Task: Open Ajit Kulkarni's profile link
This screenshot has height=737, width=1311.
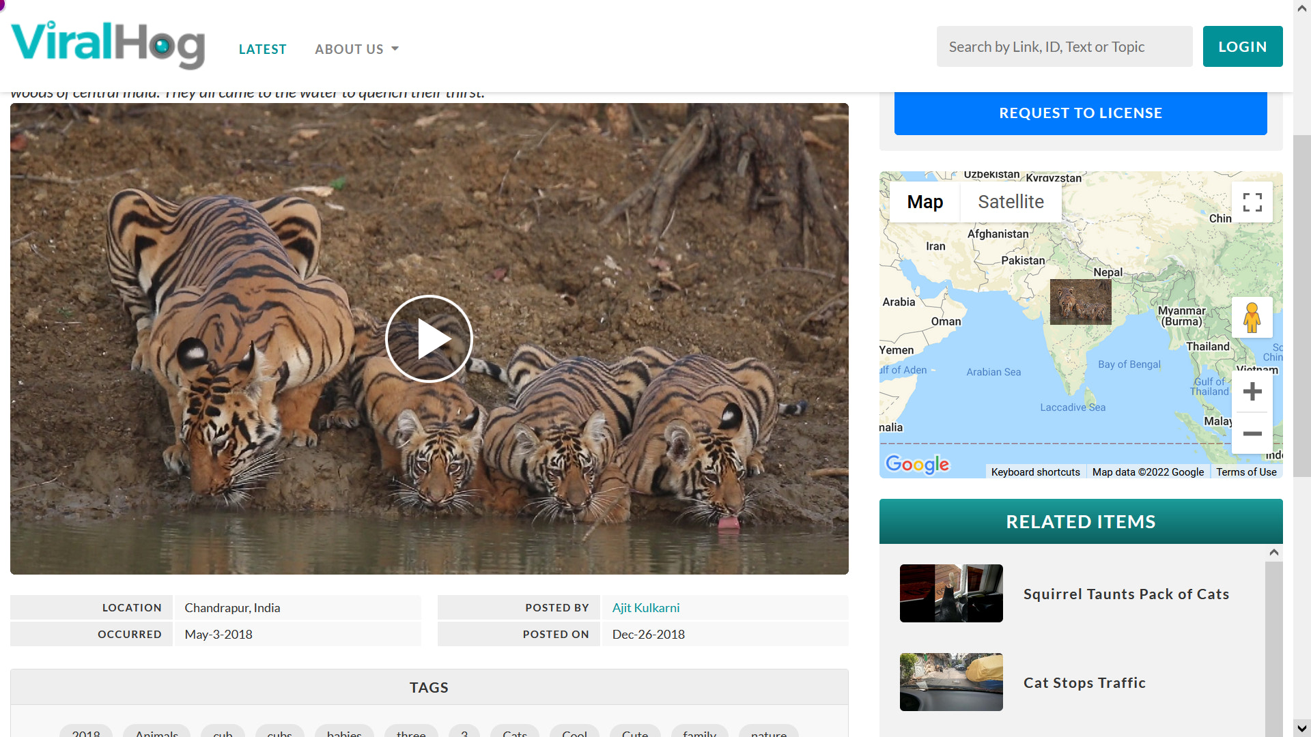Action: point(645,607)
